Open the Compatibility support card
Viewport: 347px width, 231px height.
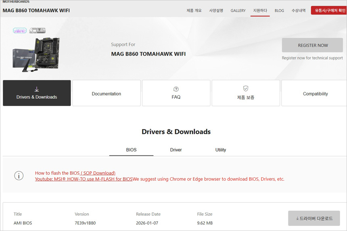pos(315,94)
